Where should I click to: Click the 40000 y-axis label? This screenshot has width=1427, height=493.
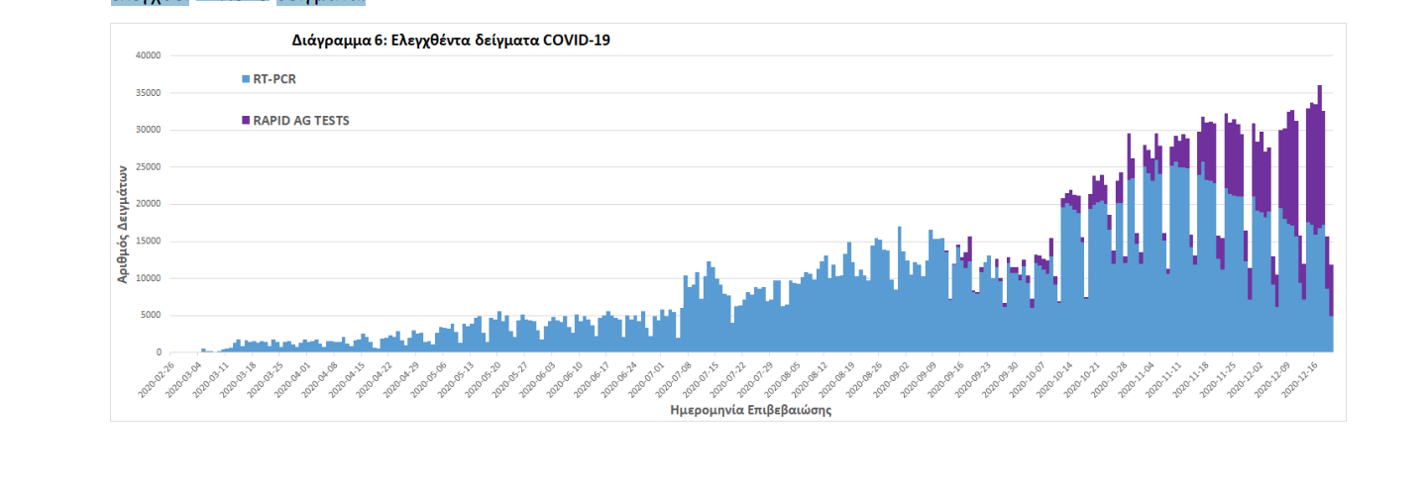147,55
